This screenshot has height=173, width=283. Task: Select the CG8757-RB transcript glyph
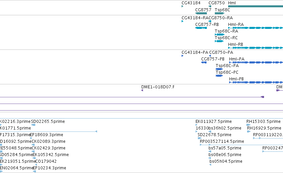click(201, 28)
